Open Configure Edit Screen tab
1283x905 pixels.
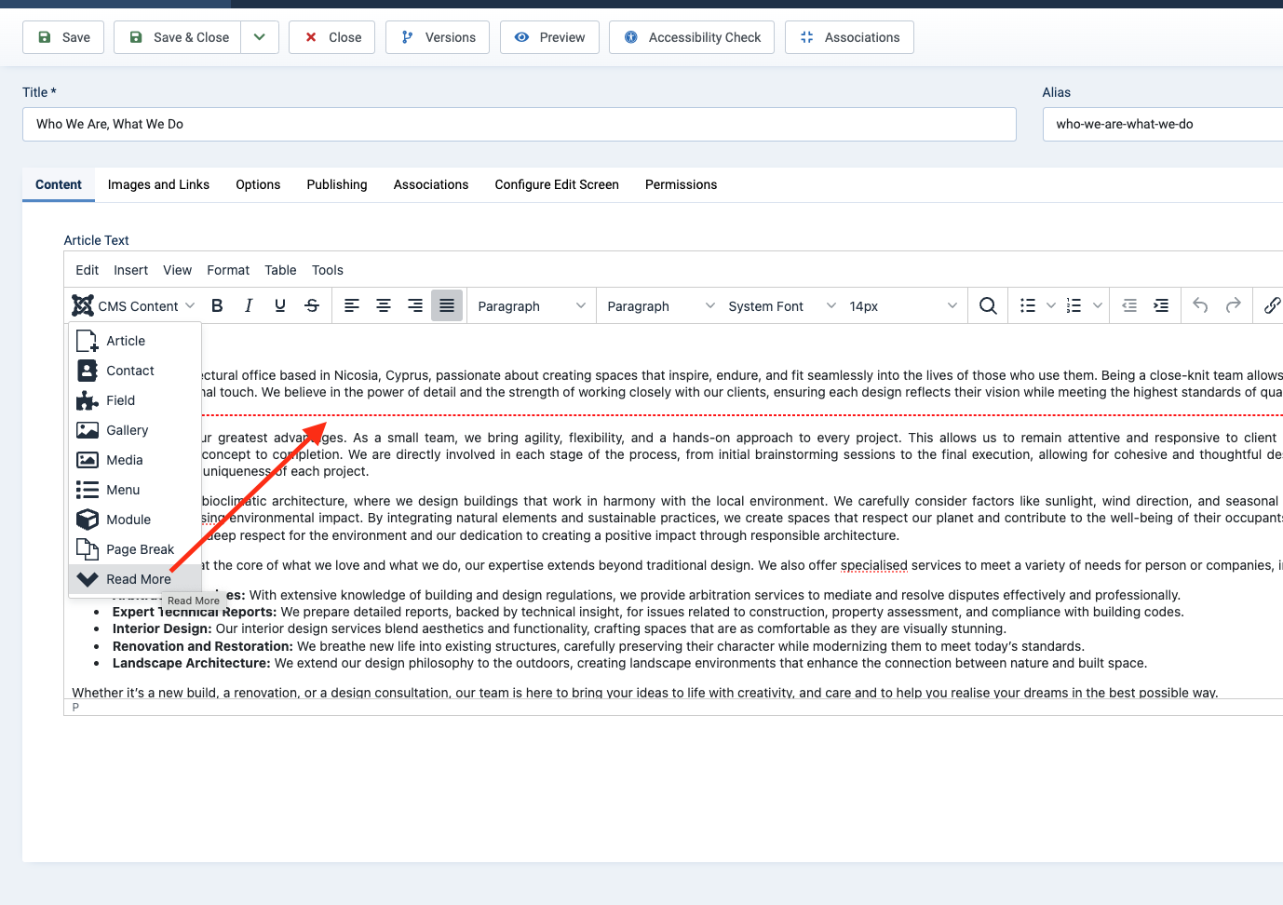click(557, 184)
